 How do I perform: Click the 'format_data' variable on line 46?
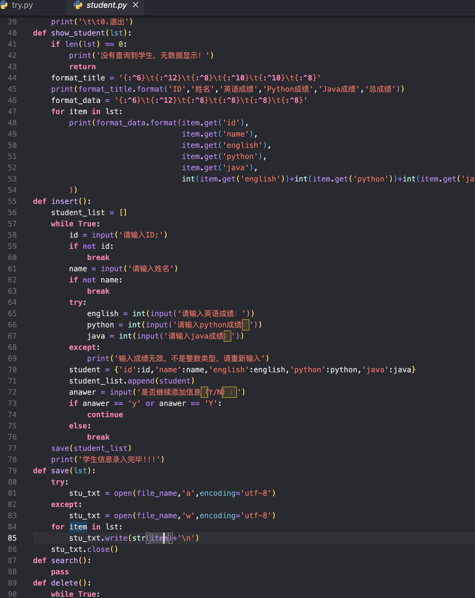(76, 100)
